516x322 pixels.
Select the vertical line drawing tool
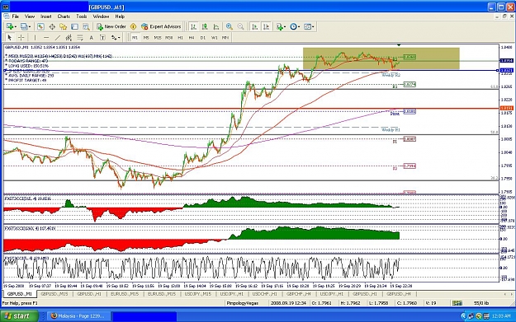[35, 37]
